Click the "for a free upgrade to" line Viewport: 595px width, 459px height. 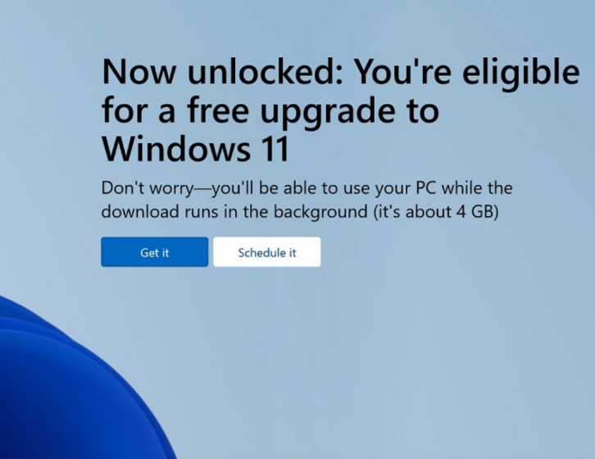[x=270, y=111]
